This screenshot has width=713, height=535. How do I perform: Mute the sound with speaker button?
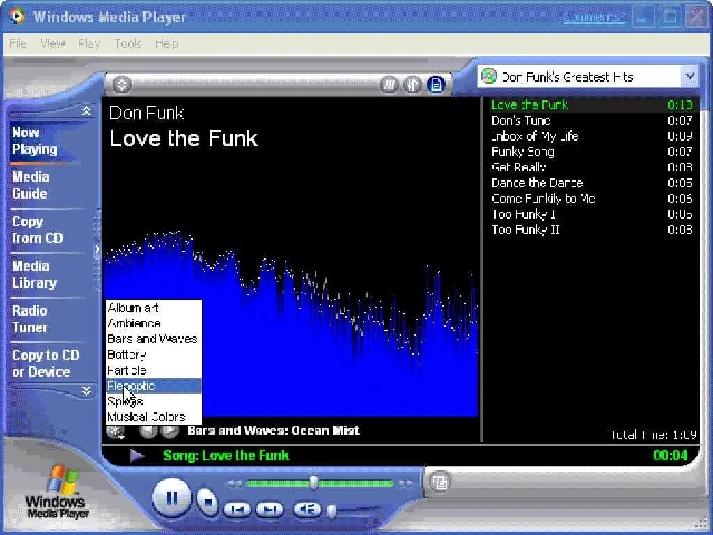[x=307, y=509]
